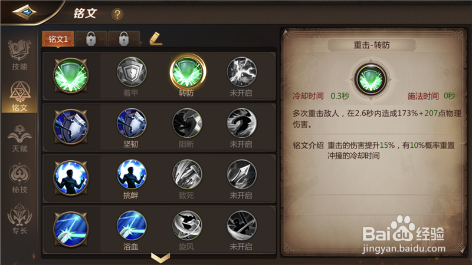Switch to the 铭文1 tab
472x265 pixels.
tap(58, 39)
